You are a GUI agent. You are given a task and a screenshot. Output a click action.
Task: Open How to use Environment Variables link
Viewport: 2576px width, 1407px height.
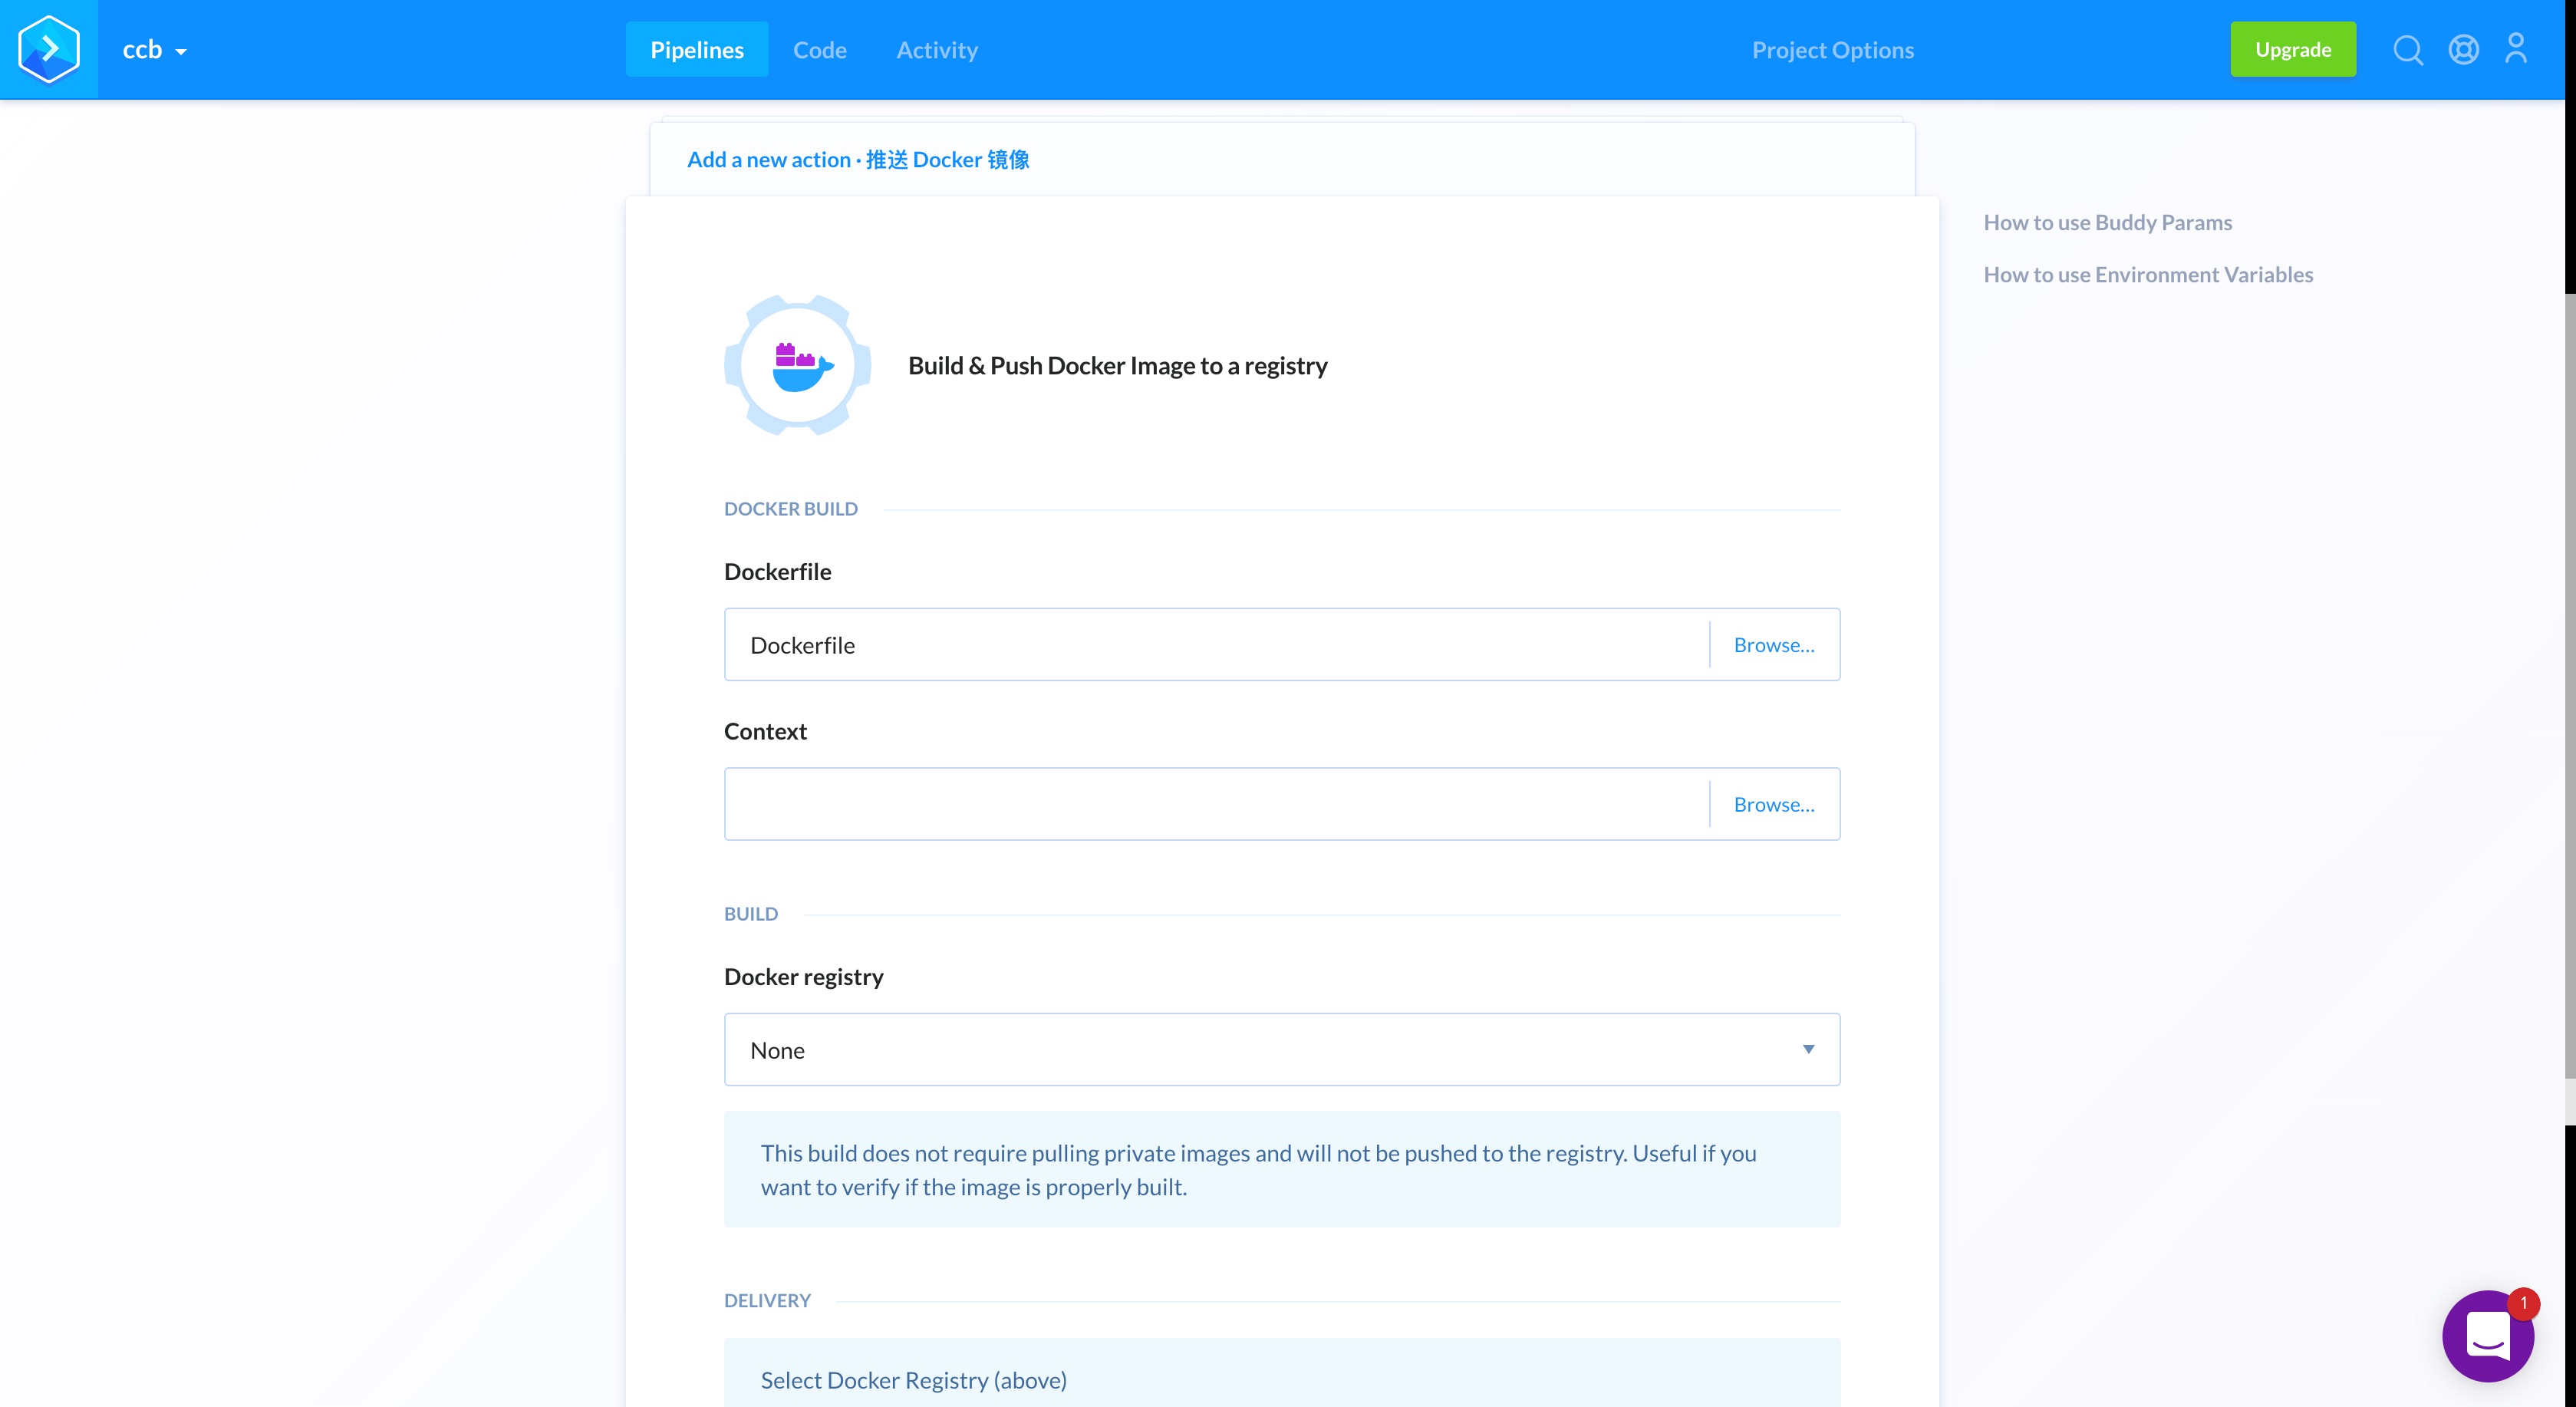(x=2147, y=274)
